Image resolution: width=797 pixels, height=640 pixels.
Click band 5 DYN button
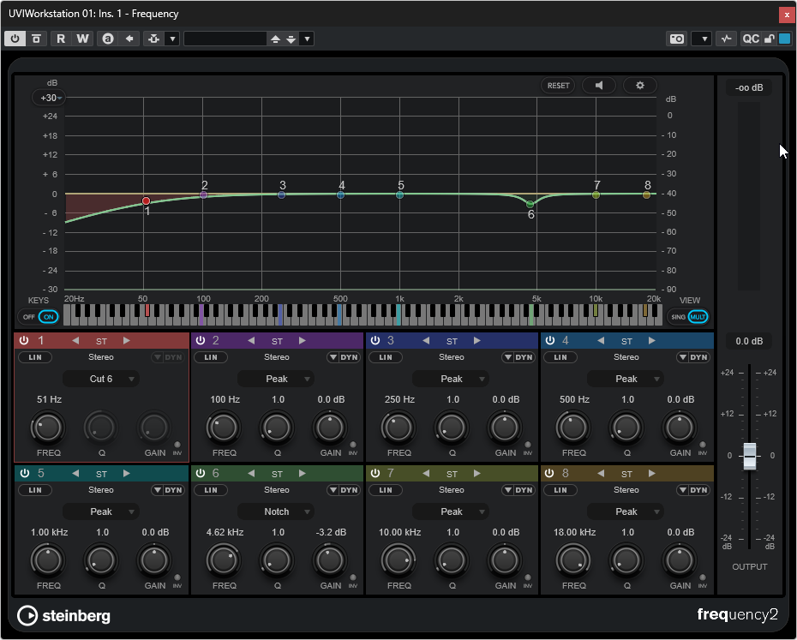pyautogui.click(x=168, y=490)
